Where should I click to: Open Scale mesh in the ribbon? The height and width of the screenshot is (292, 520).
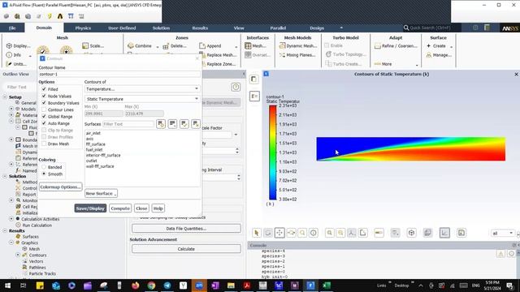pos(93,45)
